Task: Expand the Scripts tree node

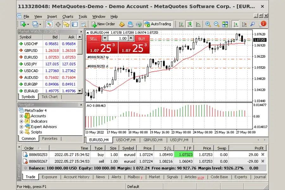Action: [x=21, y=132]
